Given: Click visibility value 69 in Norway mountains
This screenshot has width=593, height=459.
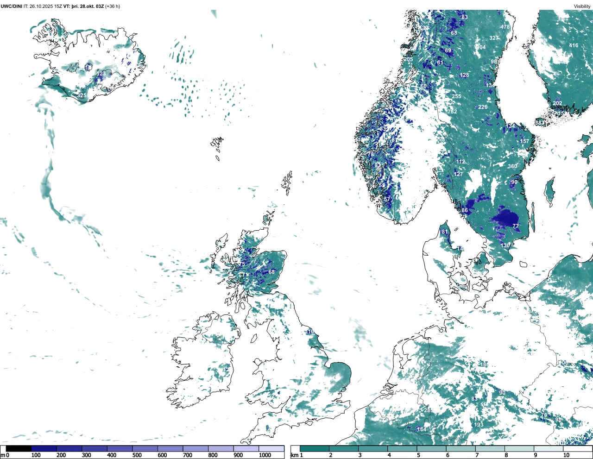Looking at the screenshot, I should [448, 51].
